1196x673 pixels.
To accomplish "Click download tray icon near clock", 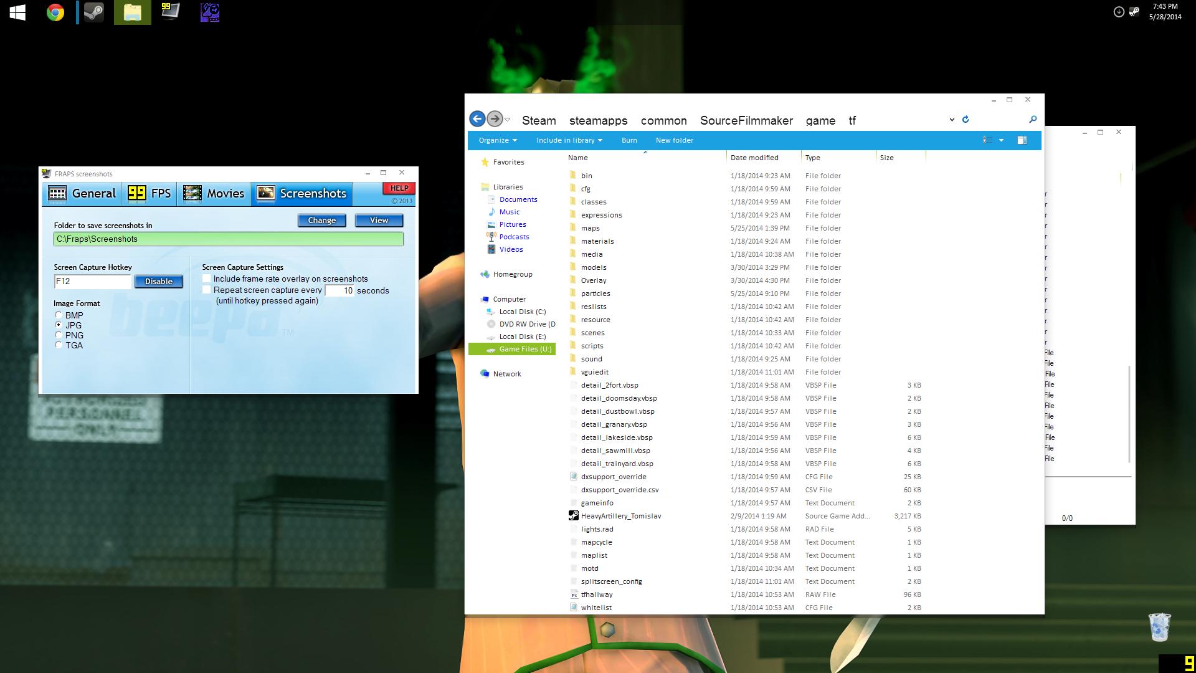I will [x=1119, y=11].
